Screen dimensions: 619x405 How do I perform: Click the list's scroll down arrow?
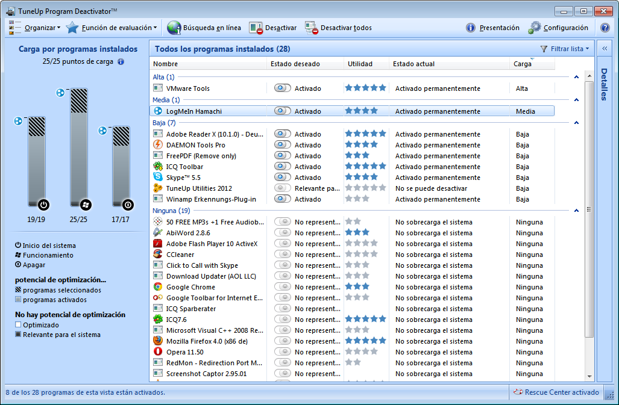[x=589, y=376]
